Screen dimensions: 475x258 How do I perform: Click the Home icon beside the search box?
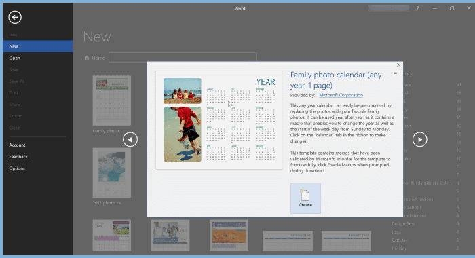point(87,58)
